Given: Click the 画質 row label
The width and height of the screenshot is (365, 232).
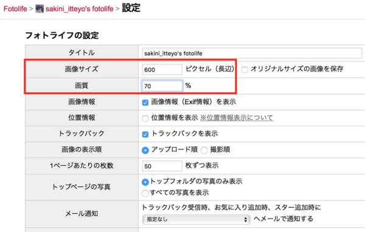Looking at the screenshot, I should (x=82, y=86).
